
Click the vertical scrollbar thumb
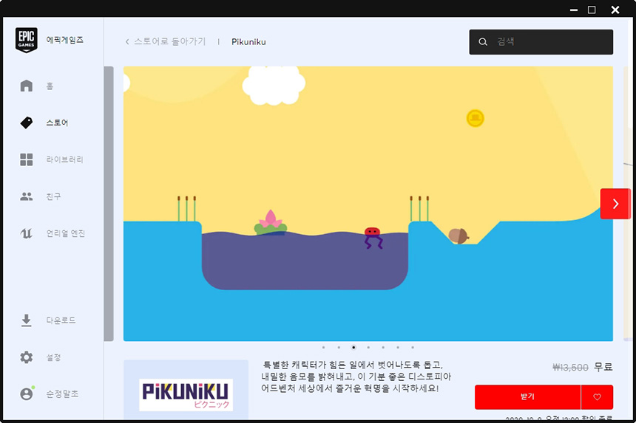109,204
